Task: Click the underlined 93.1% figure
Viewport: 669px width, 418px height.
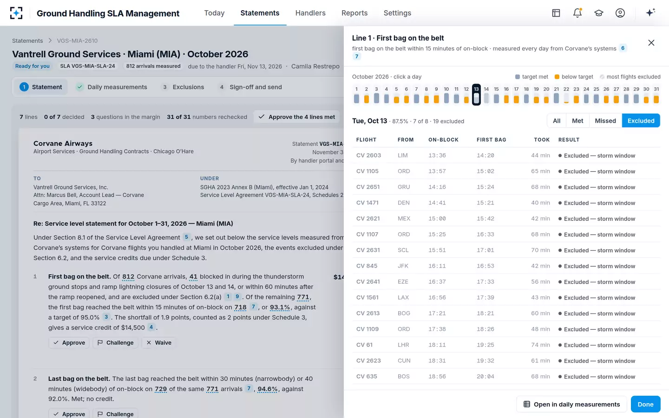Action: pos(280,307)
